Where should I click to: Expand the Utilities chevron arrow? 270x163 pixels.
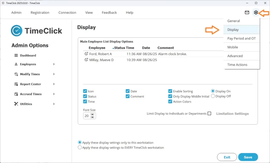tap(54, 104)
